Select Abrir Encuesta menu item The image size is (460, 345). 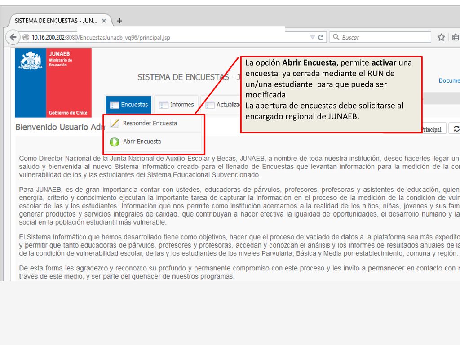click(153, 142)
